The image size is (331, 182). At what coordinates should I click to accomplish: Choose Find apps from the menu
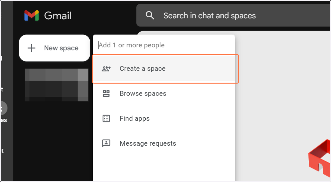[x=164, y=119]
